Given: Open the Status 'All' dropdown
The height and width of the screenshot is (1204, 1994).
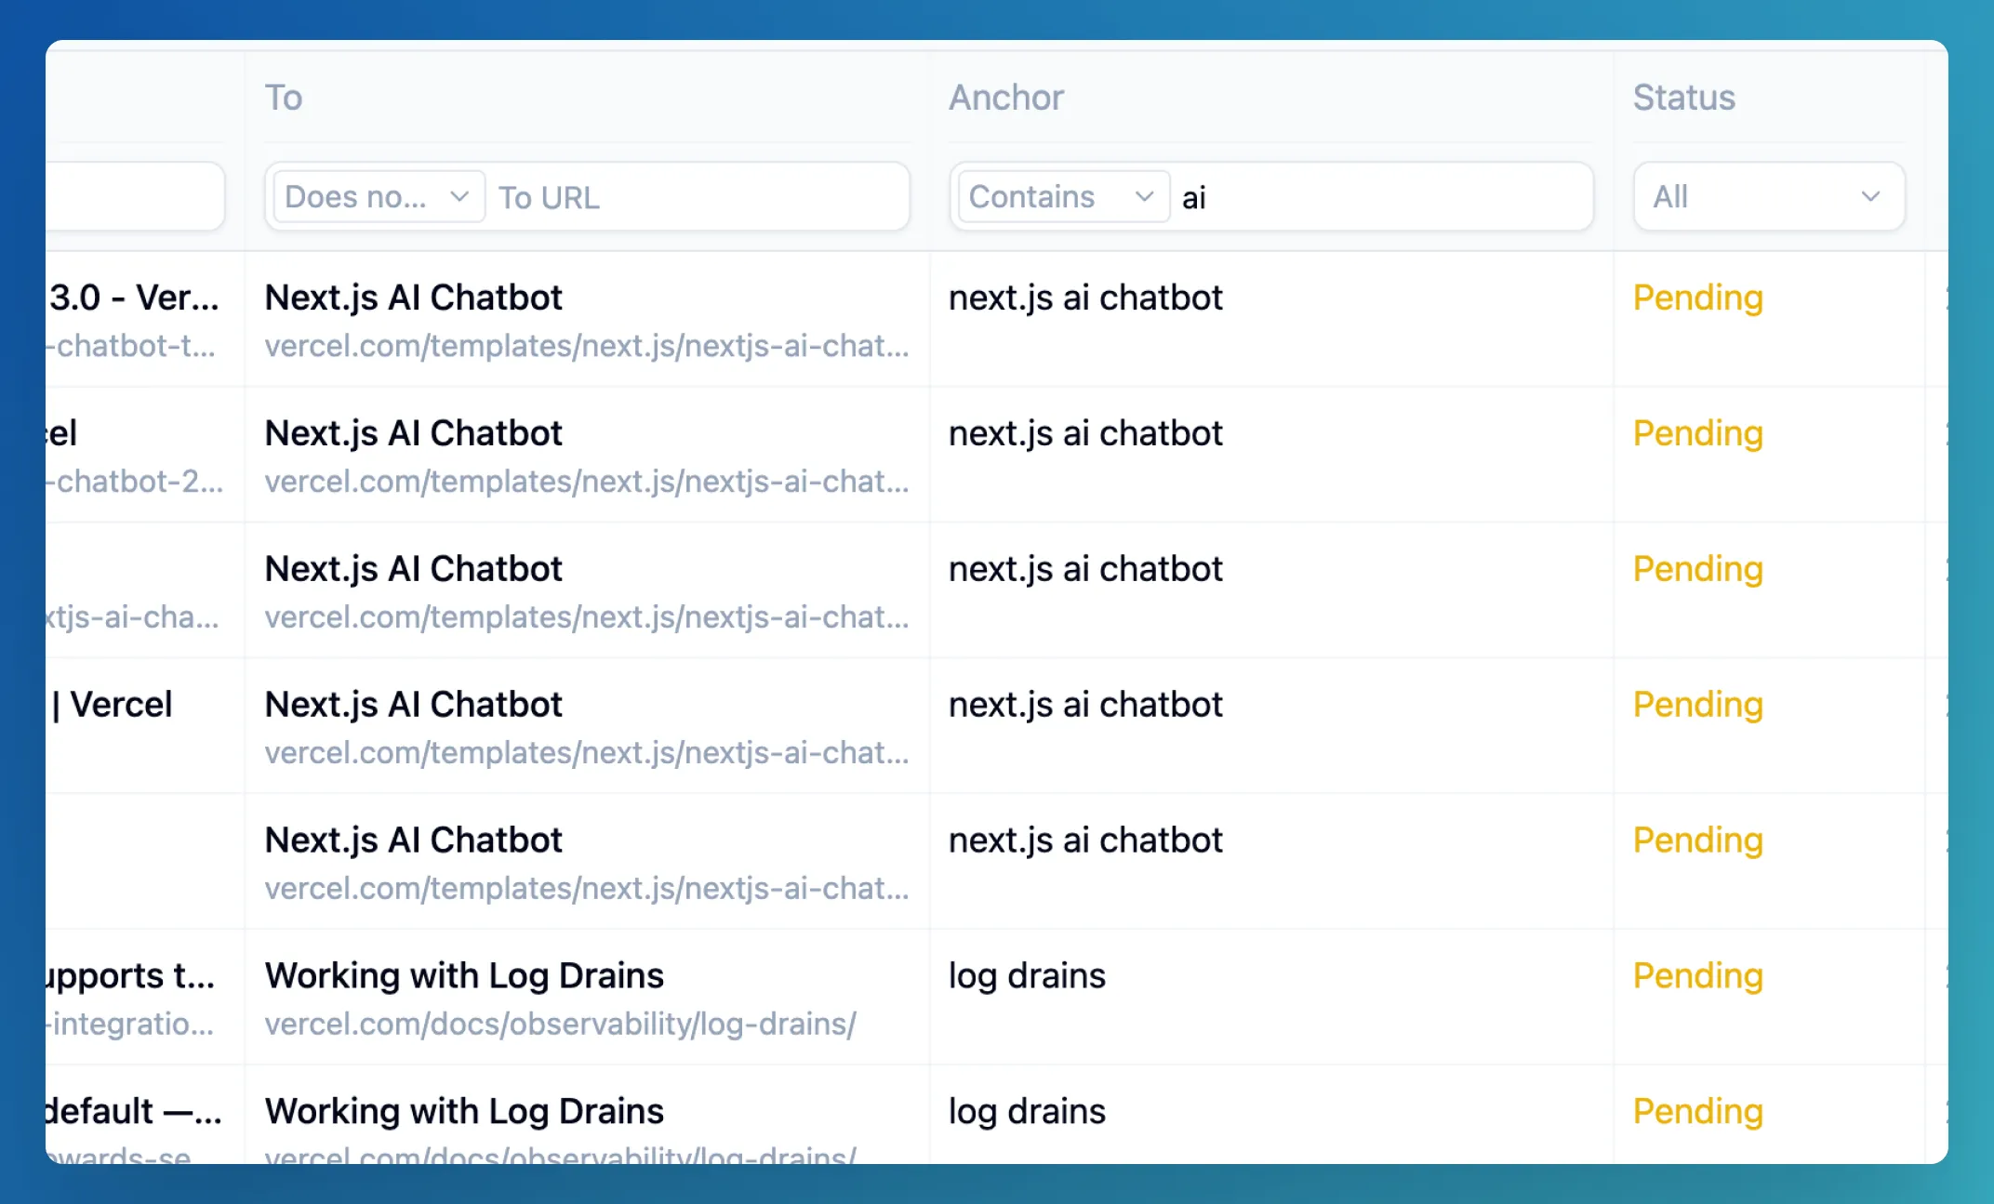Looking at the screenshot, I should coord(1767,196).
